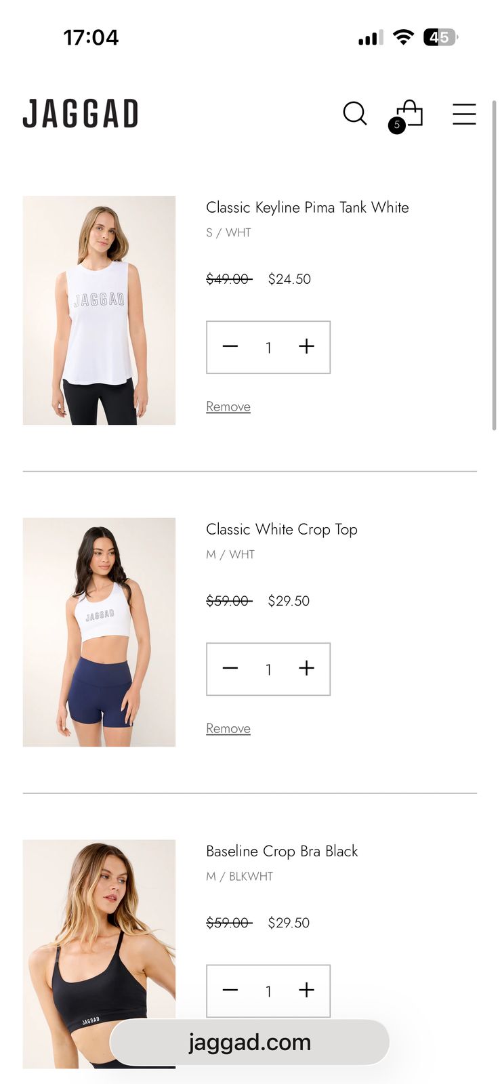View the white crop top product photo
The width and height of the screenshot is (500, 1084).
point(99,632)
